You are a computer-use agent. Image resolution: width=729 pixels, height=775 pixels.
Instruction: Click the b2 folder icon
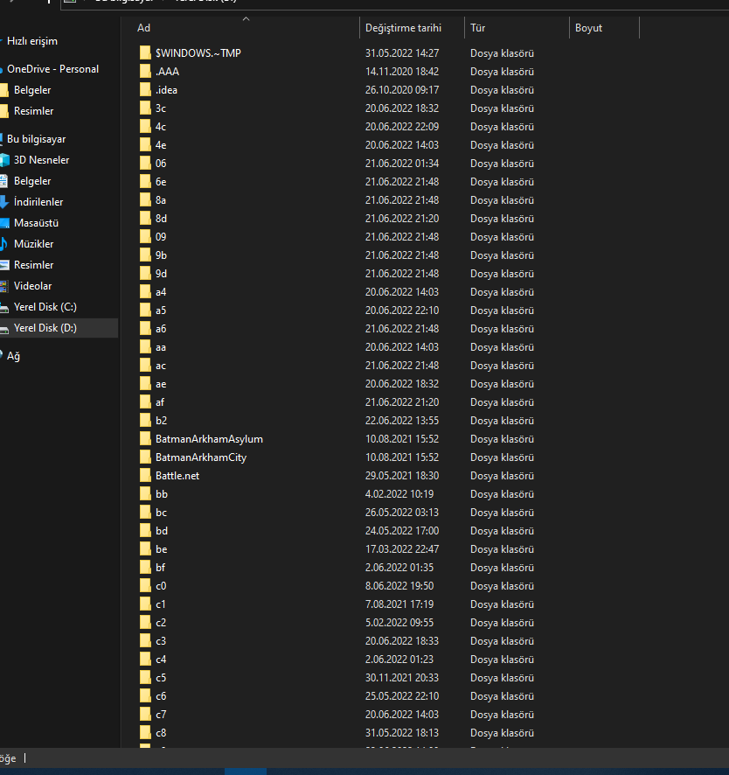pyautogui.click(x=145, y=421)
